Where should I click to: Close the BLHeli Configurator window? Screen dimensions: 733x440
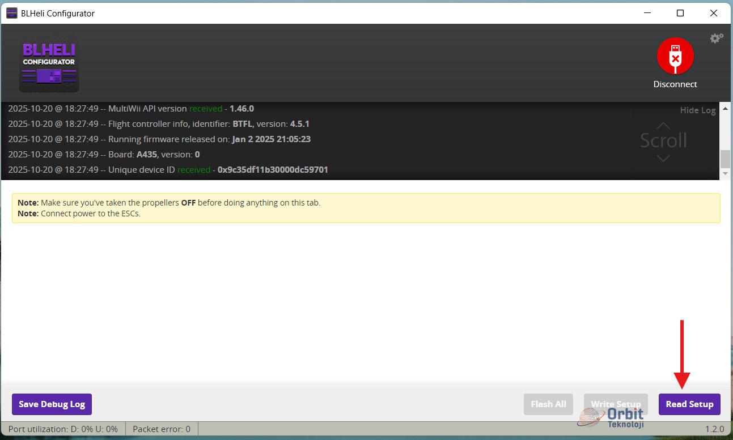click(x=714, y=13)
